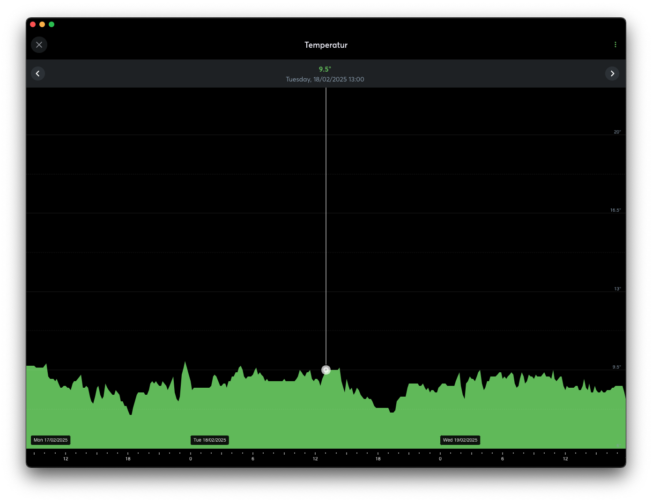Go to previous reading with left chevron
The width and height of the screenshot is (652, 502).
pos(38,74)
